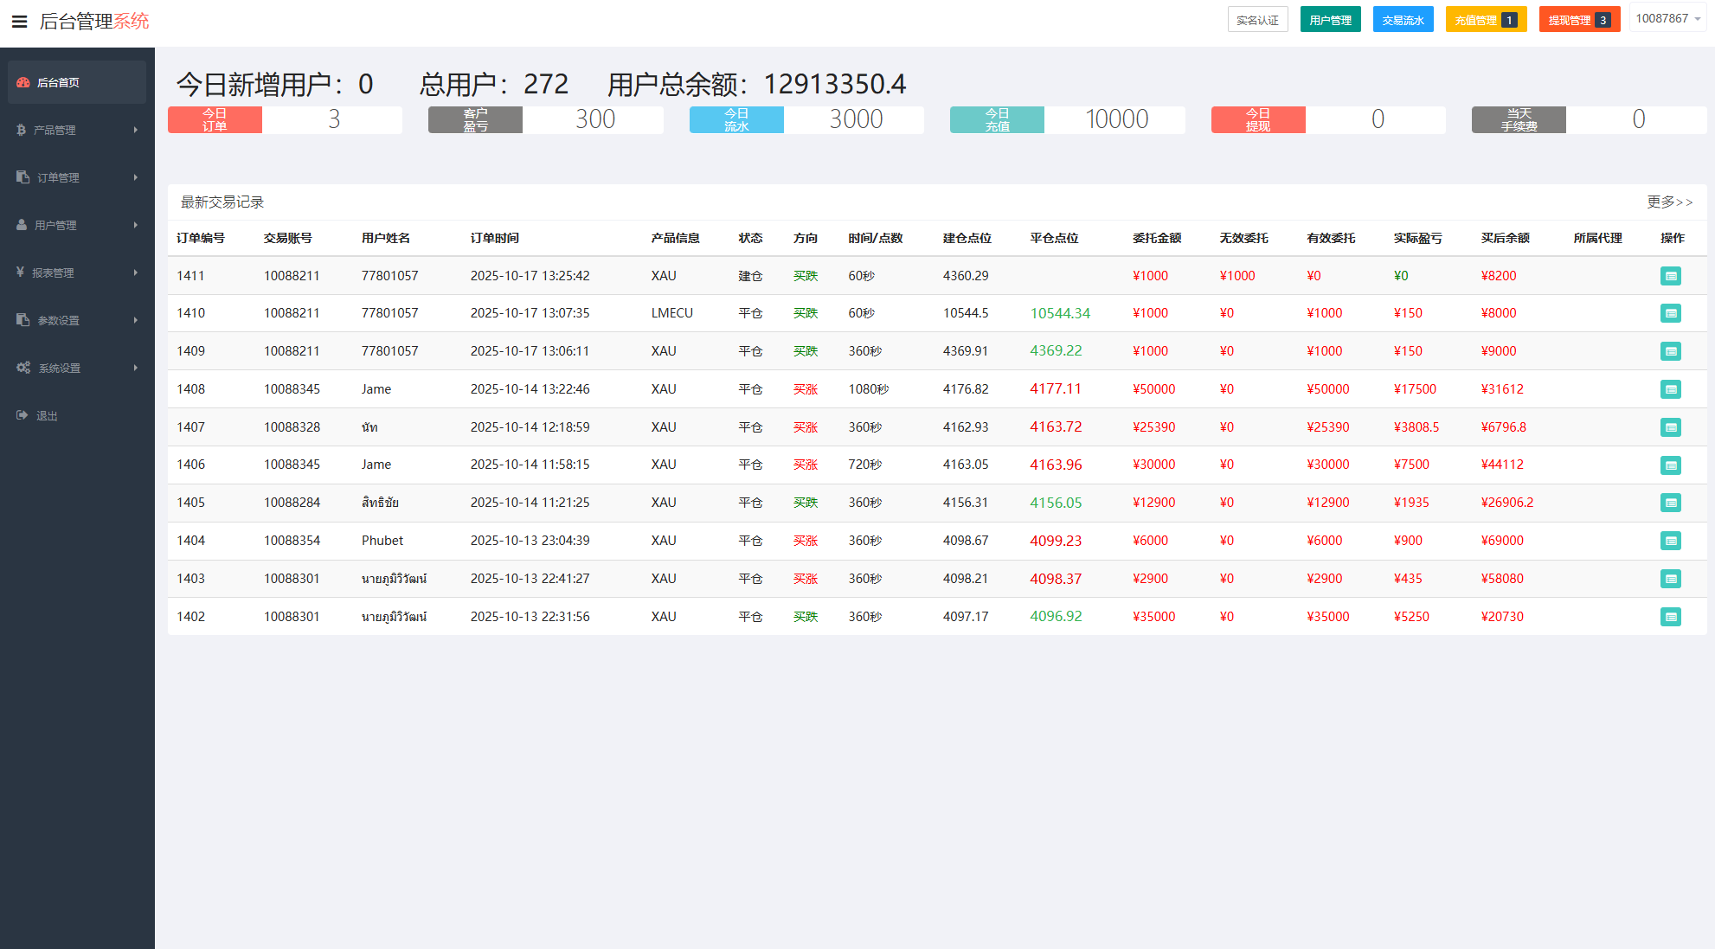Open the 10087867 account dropdown
The width and height of the screenshot is (1715, 949).
pyautogui.click(x=1668, y=17)
